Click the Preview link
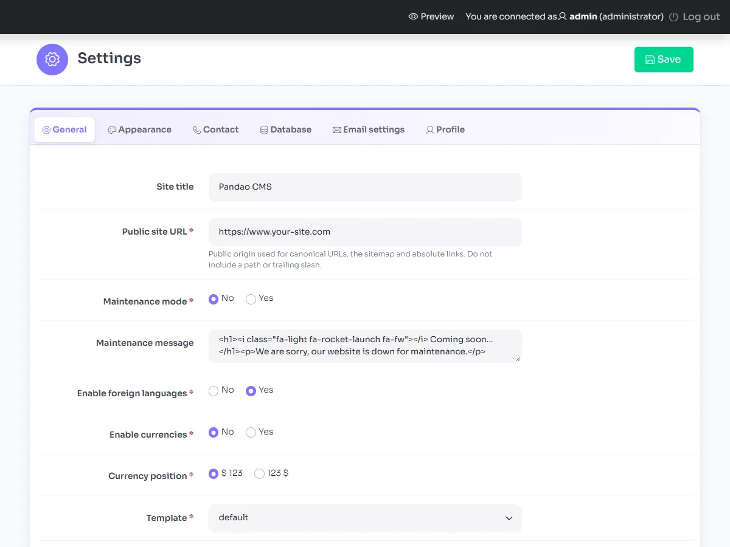 click(x=431, y=16)
